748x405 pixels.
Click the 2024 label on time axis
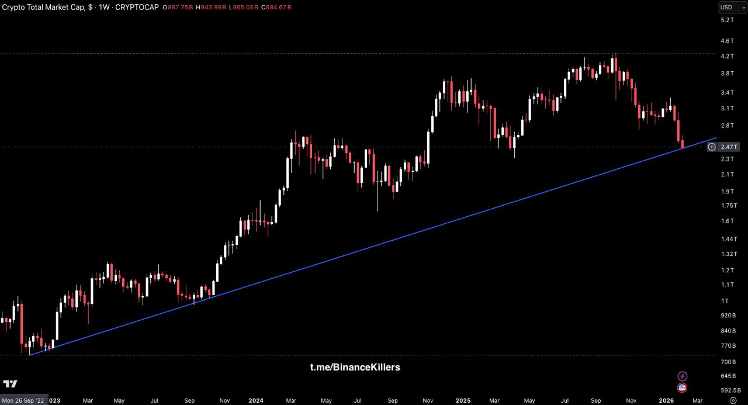255,401
